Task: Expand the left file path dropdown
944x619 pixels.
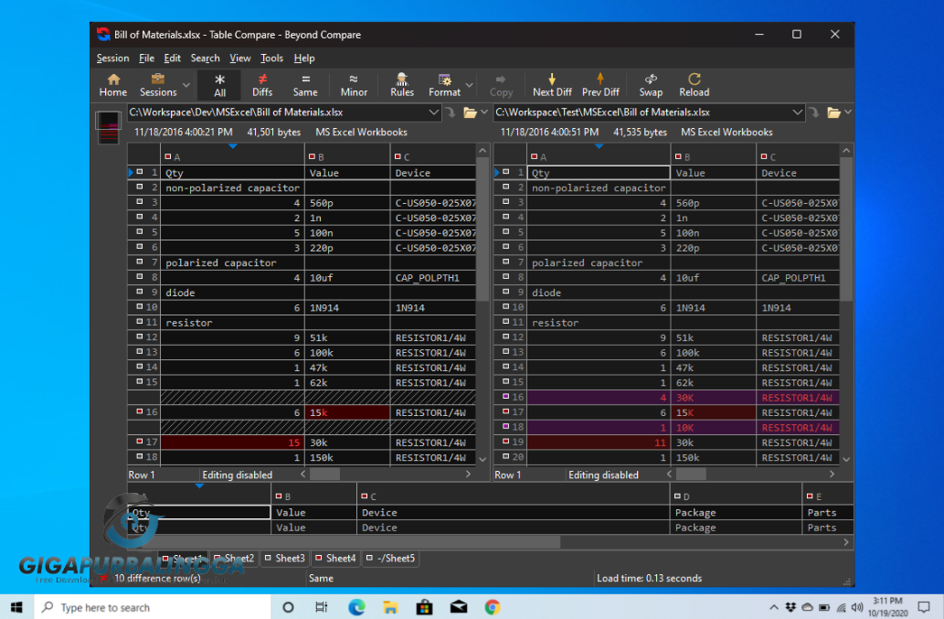Action: pyautogui.click(x=435, y=112)
